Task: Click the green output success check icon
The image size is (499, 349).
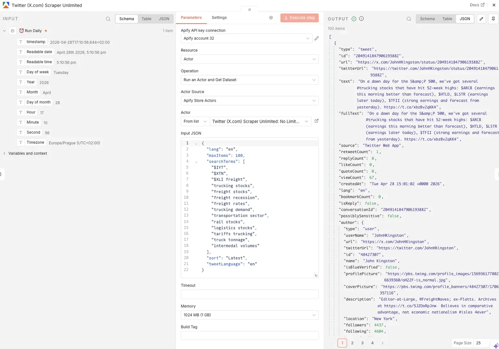Action: coord(354,19)
